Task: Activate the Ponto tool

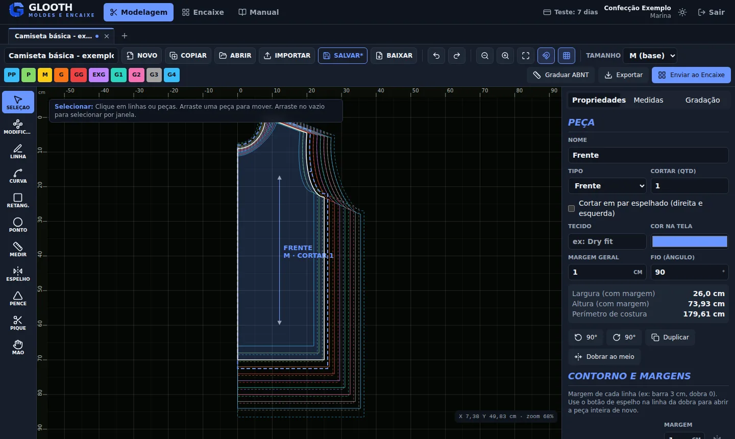Action: click(x=18, y=225)
